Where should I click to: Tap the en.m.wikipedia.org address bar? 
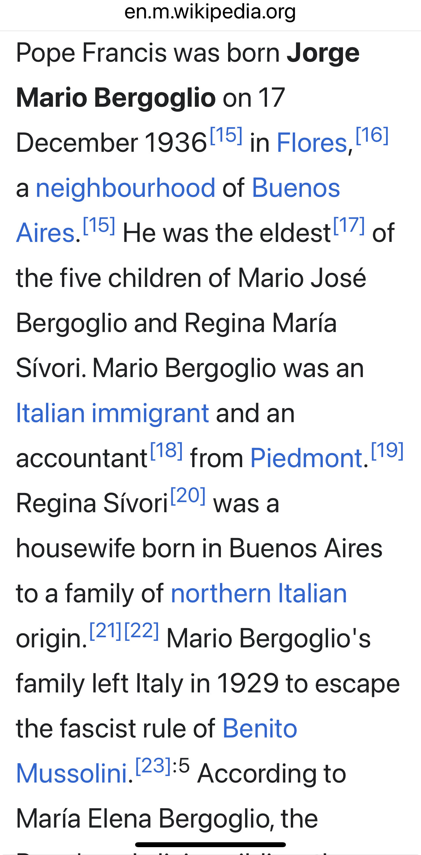[210, 12]
